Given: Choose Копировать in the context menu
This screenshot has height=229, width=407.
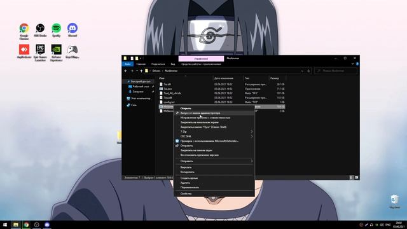Looking at the screenshot, I should 214,172.
